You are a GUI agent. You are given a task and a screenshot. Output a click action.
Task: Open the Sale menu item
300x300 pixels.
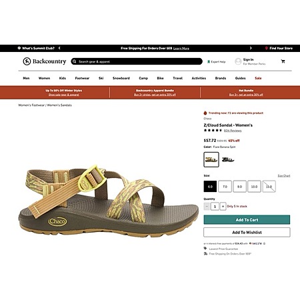258,78
